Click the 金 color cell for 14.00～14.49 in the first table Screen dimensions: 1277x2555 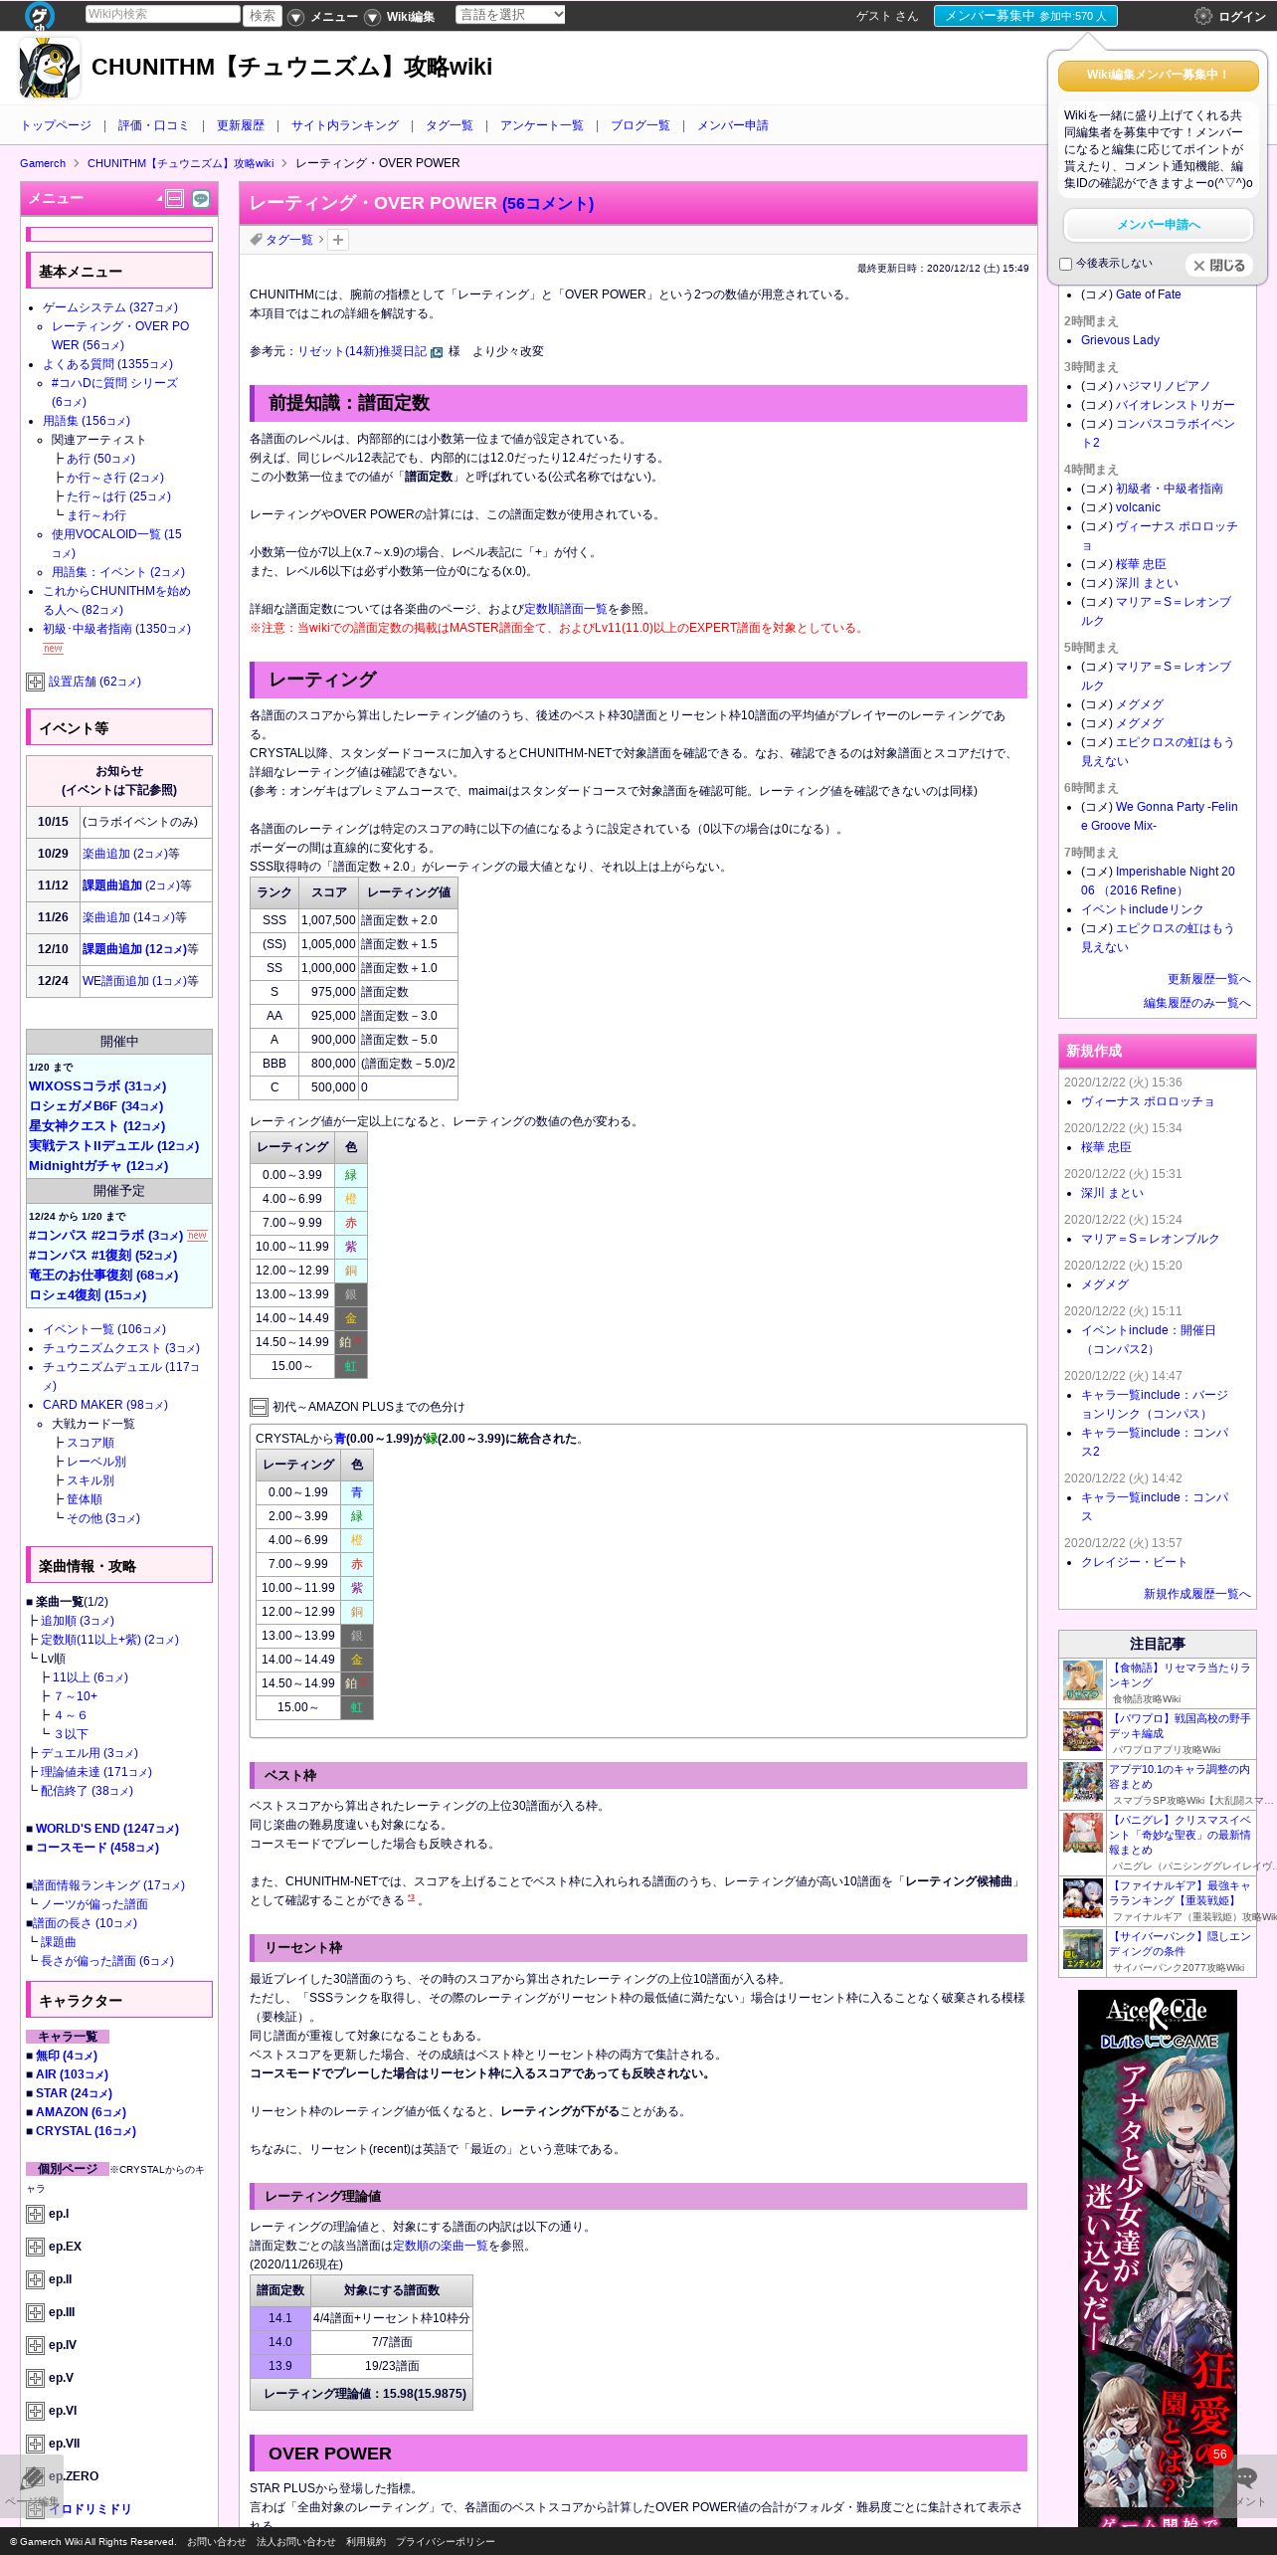pos(351,1318)
